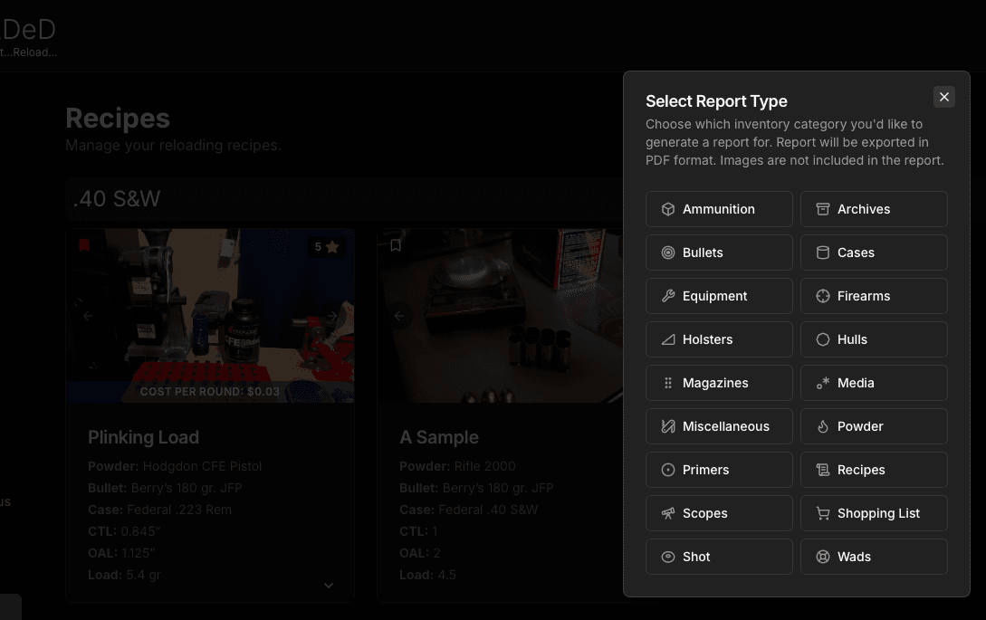Click the Media sparkle icon
Image resolution: width=986 pixels, height=620 pixels.
click(x=822, y=383)
